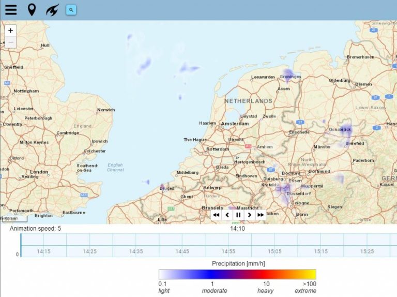Open the search magnifier button
The image size is (397, 297).
click(71, 10)
